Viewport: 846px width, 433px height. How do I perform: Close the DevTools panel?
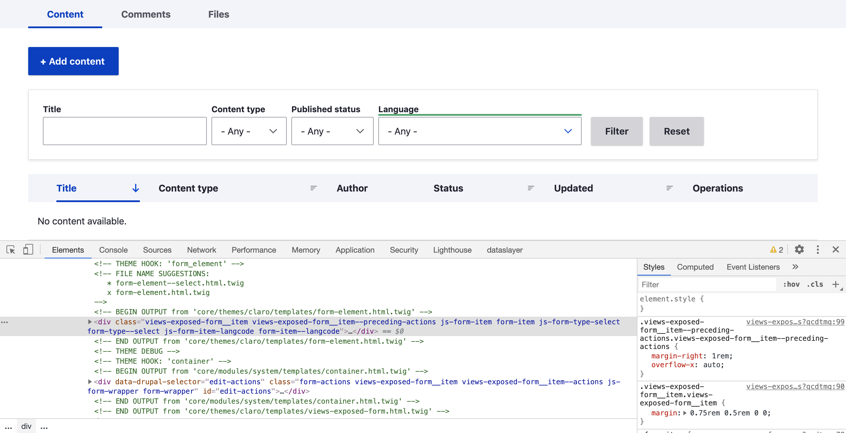(836, 250)
